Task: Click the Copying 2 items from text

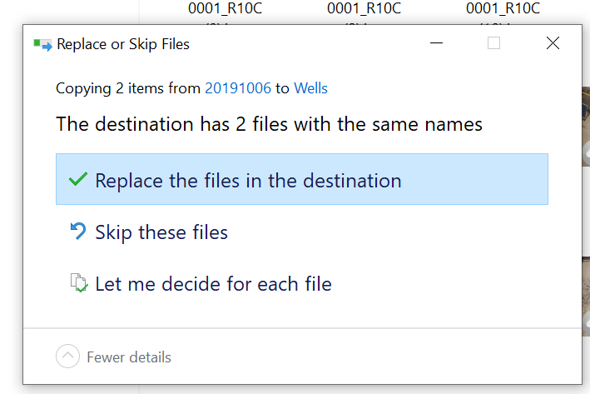Action: 128,88
